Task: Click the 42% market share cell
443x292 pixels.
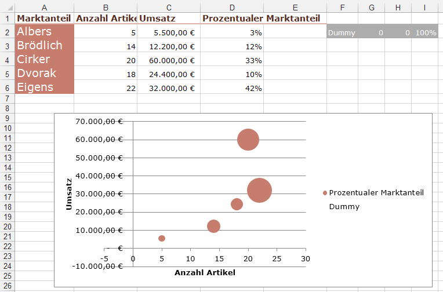Action: click(x=232, y=88)
